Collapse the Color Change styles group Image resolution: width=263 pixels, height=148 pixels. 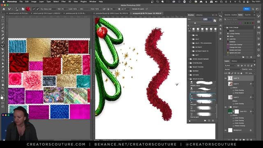pos(226,28)
